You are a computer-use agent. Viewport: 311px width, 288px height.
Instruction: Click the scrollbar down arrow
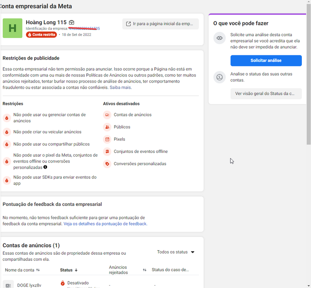pos(309,286)
